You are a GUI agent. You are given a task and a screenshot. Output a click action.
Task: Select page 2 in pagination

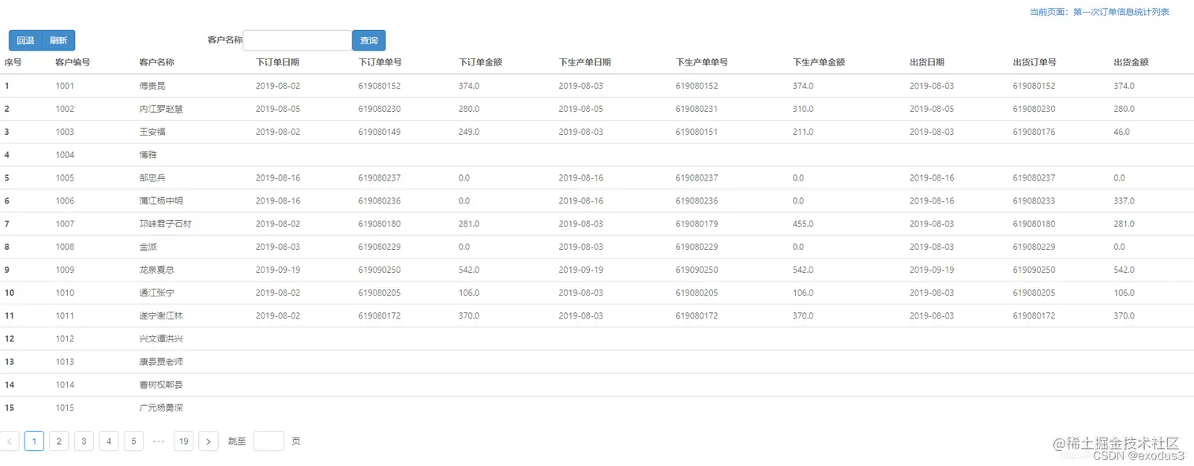tap(59, 442)
